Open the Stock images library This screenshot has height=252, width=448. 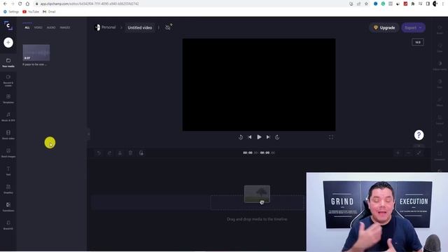tap(8, 153)
